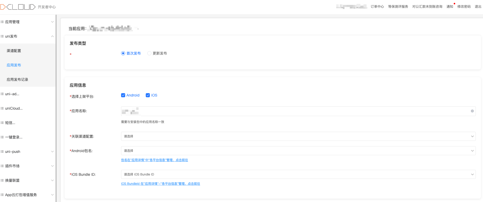Viewport: 483px width, 202px height.
Task: Click the 包名 management link under Android包名
Action: [x=154, y=160]
